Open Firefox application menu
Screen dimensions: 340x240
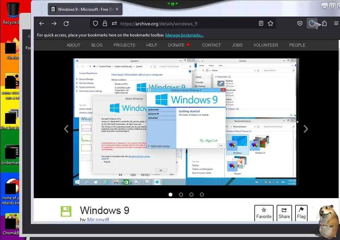336,23
